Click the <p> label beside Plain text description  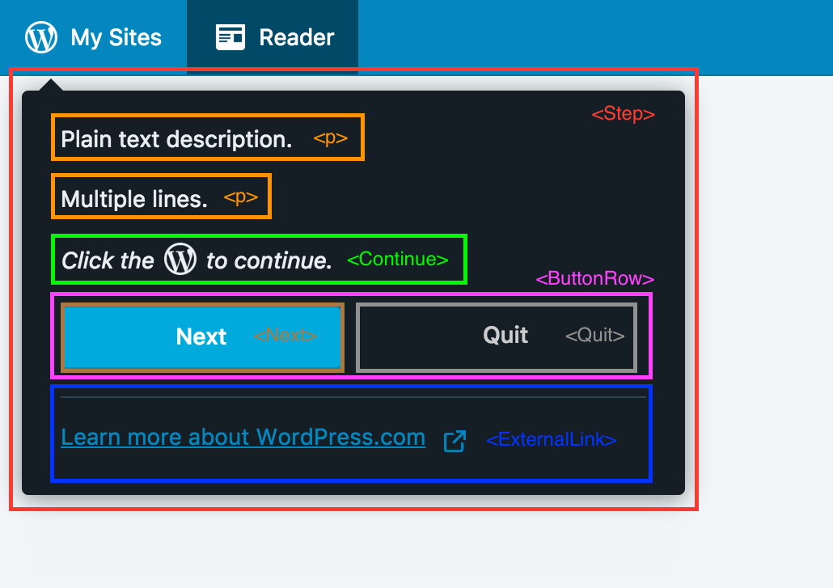coord(330,138)
